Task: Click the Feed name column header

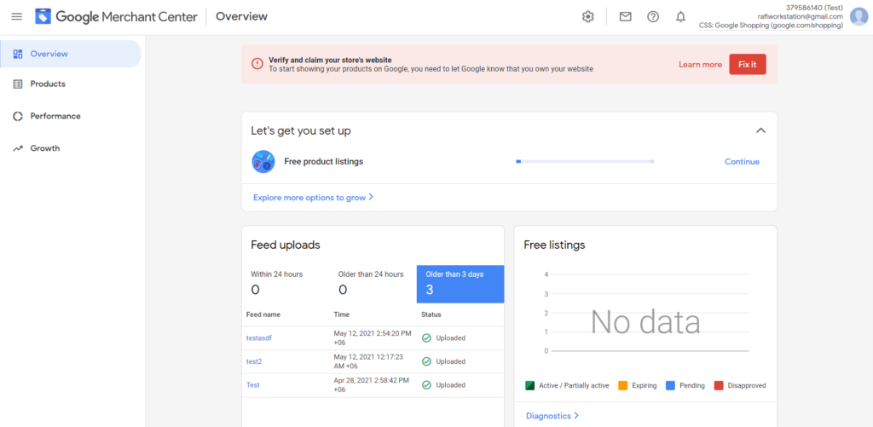Action: click(263, 314)
